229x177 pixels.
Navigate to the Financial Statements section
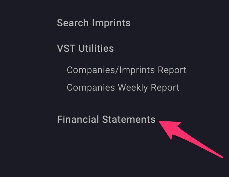point(106,119)
